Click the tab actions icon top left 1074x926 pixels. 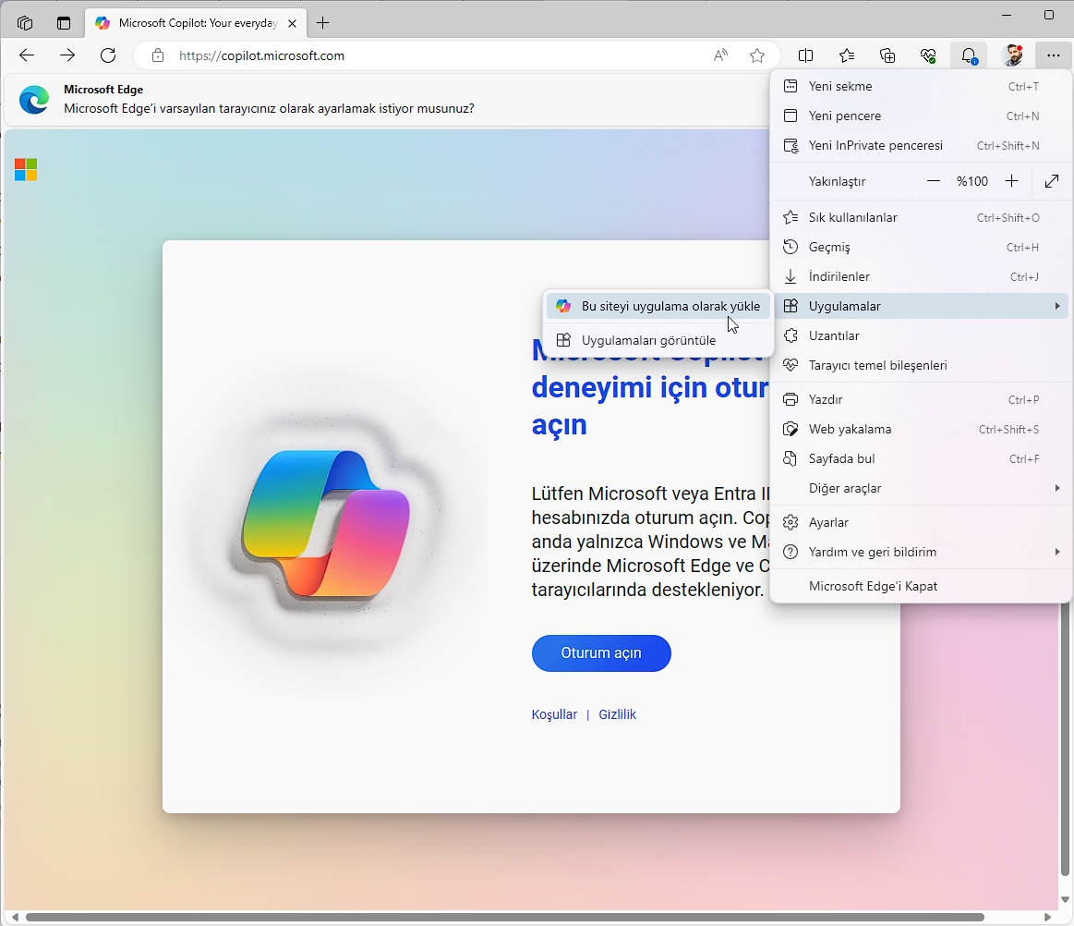click(23, 22)
